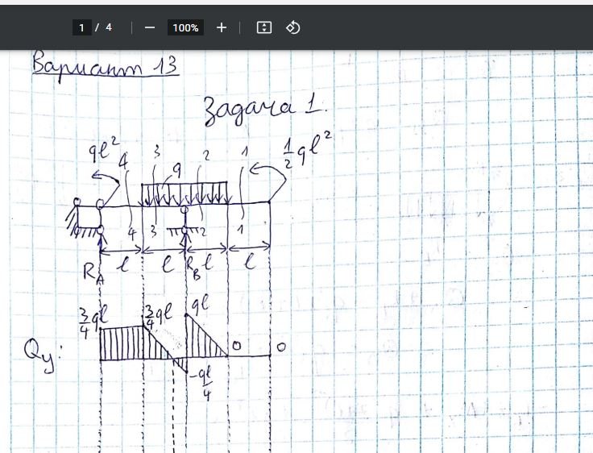Screen dimensions: 593x453
Task: Click the zoom out minus button
Action: click(149, 27)
